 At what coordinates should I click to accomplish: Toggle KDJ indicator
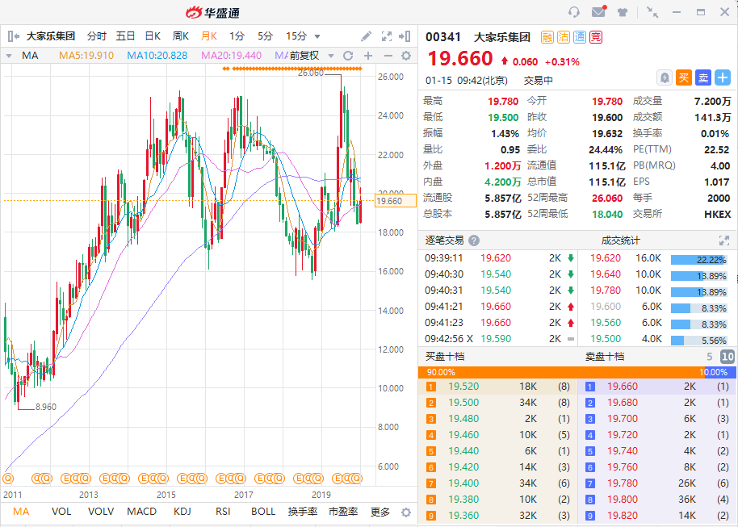coord(182,512)
